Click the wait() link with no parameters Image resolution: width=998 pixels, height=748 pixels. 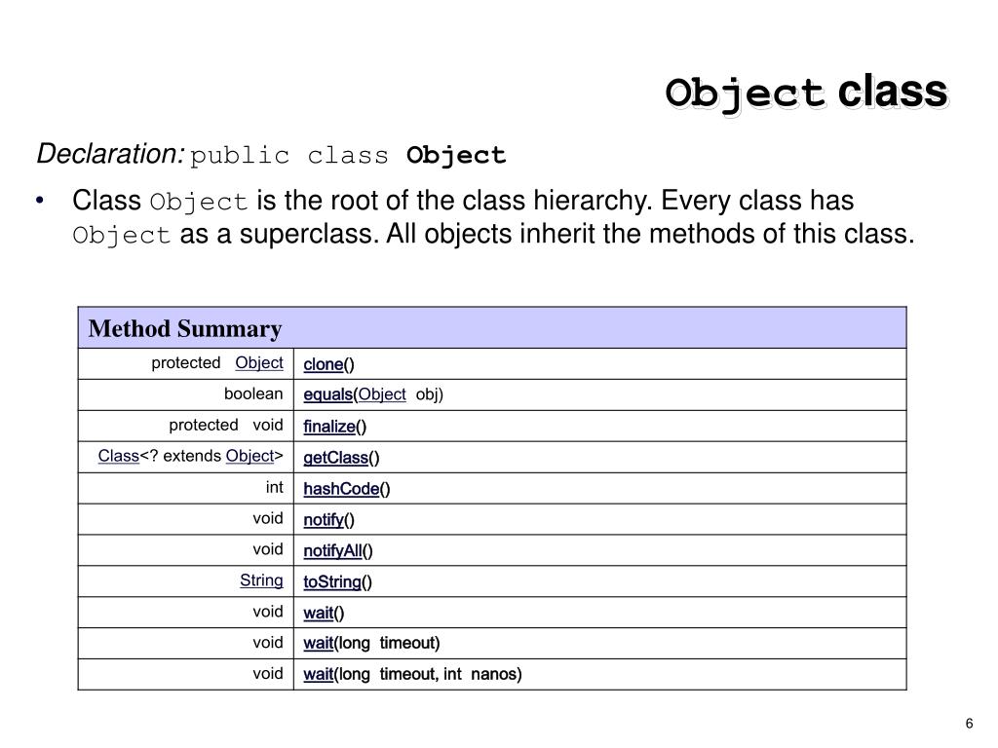[318, 614]
